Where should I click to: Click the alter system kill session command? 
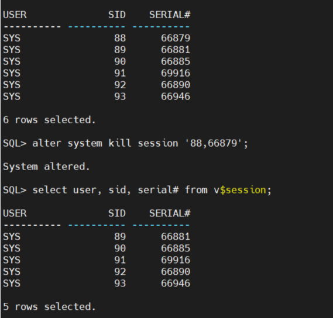coord(140,143)
